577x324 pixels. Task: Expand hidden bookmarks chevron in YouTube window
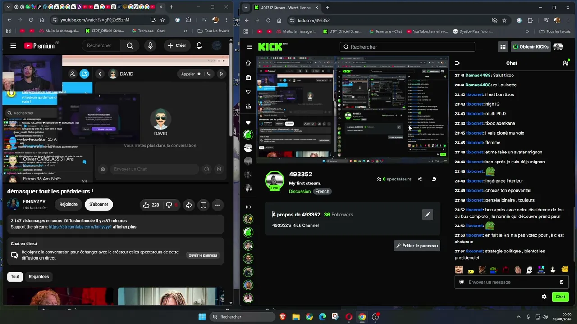[186, 31]
